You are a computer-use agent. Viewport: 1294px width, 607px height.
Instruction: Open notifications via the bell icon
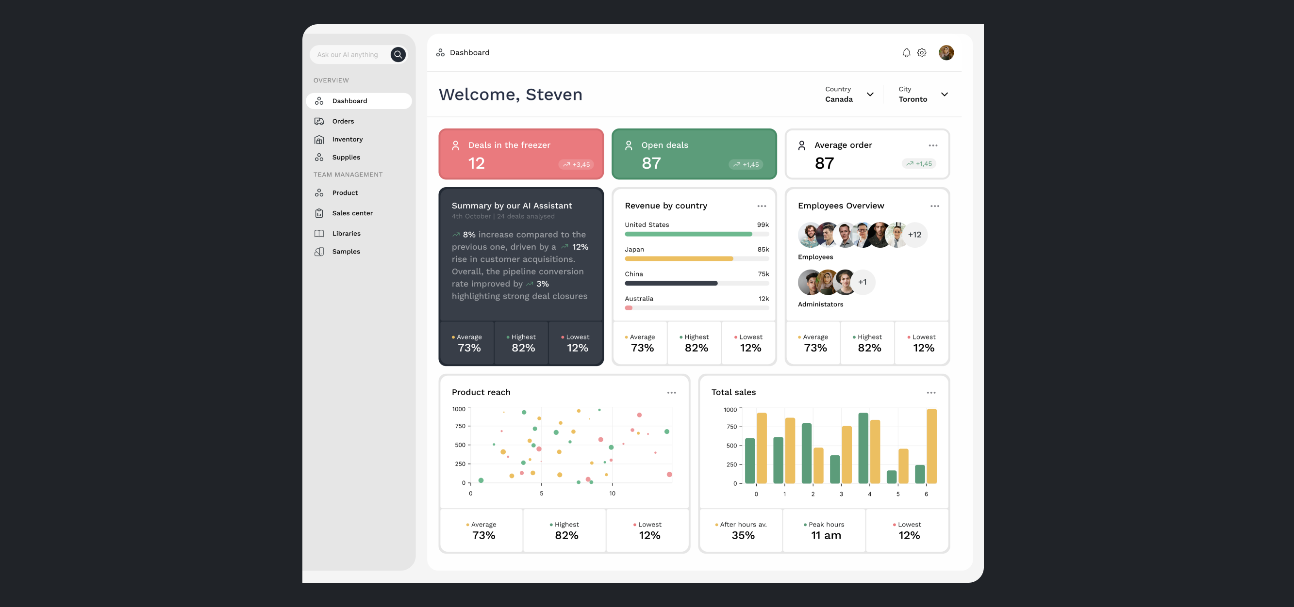point(907,52)
